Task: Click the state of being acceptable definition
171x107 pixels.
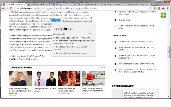Action: coord(72,53)
